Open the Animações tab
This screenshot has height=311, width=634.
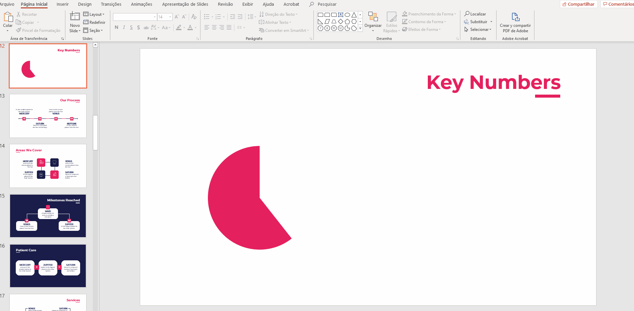point(141,4)
